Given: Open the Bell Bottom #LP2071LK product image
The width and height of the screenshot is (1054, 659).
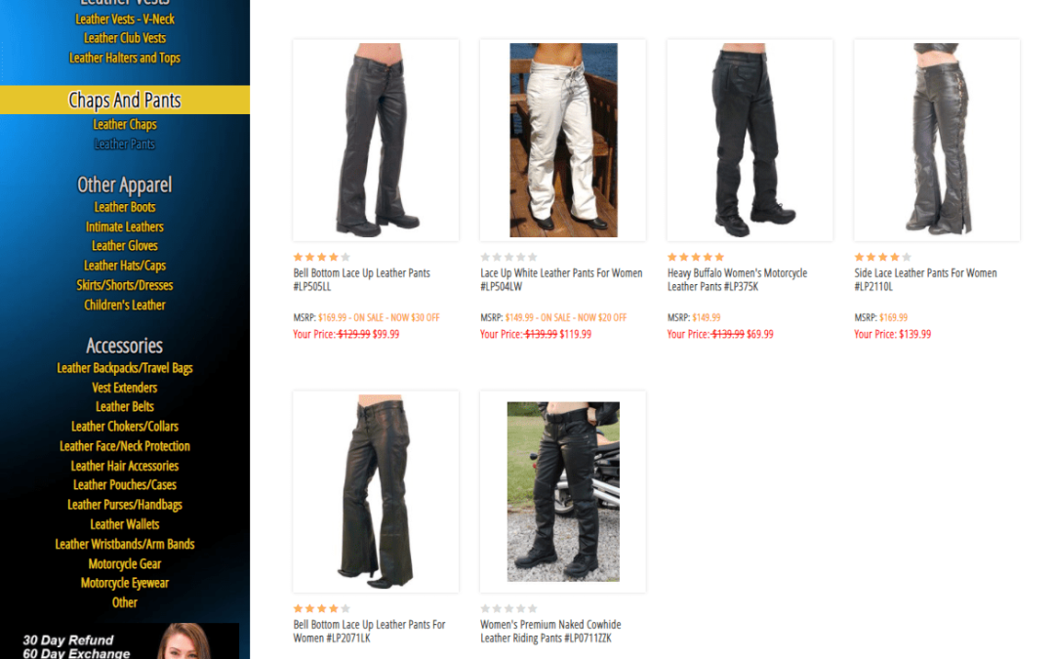Looking at the screenshot, I should click(x=376, y=491).
